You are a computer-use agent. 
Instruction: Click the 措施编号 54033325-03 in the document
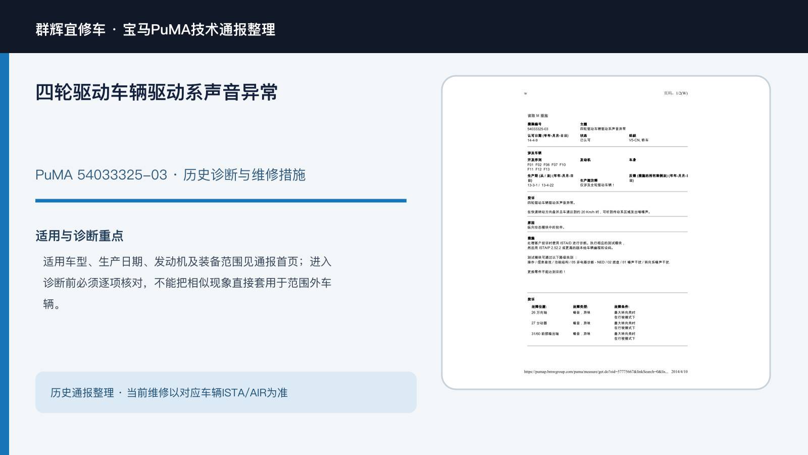point(538,129)
